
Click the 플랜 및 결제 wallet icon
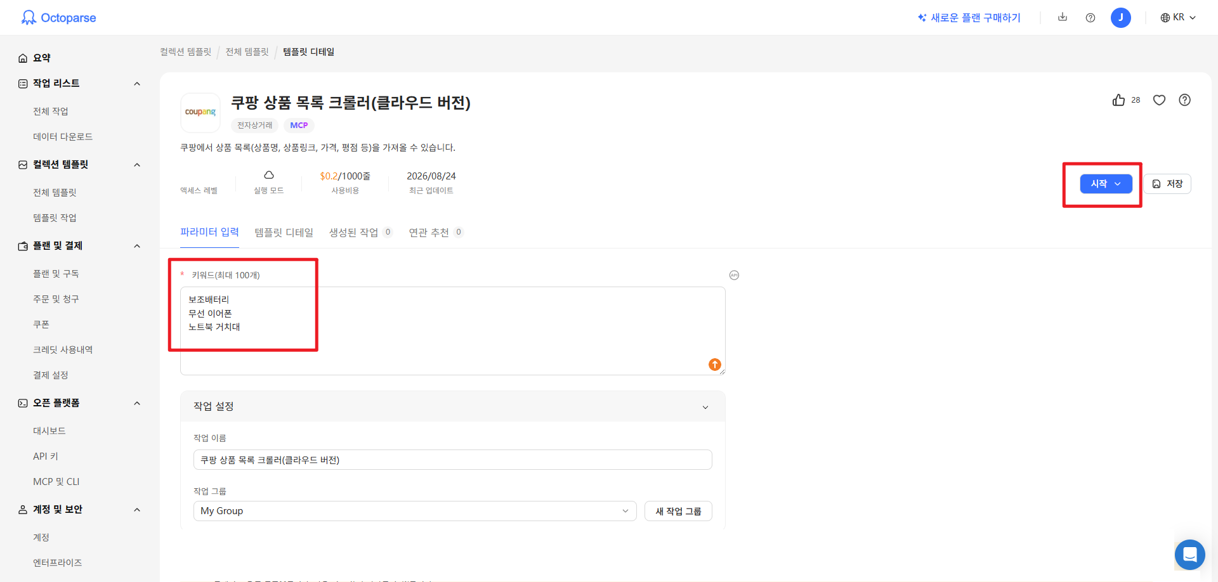[23, 246]
